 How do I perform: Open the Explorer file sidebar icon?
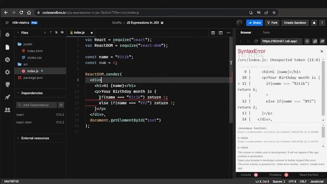coord(8,47)
